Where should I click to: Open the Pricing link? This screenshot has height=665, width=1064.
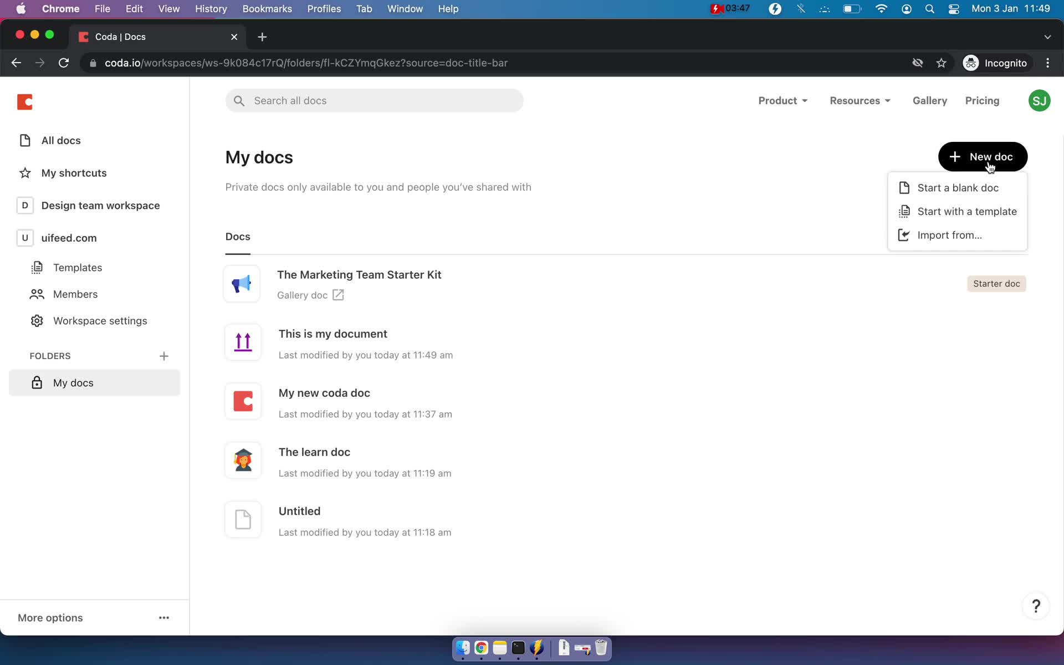tap(982, 101)
